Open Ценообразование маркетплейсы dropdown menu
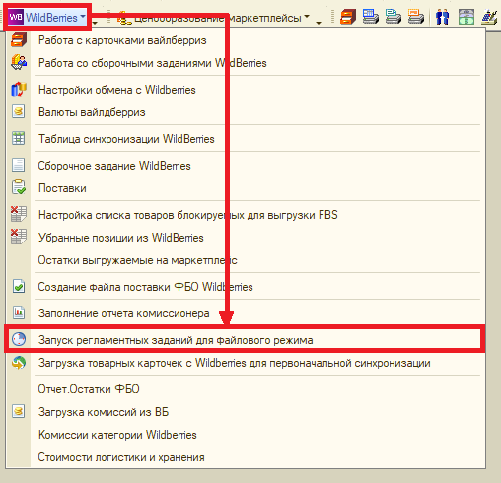Viewport: 501px width, 483px height. tap(214, 18)
